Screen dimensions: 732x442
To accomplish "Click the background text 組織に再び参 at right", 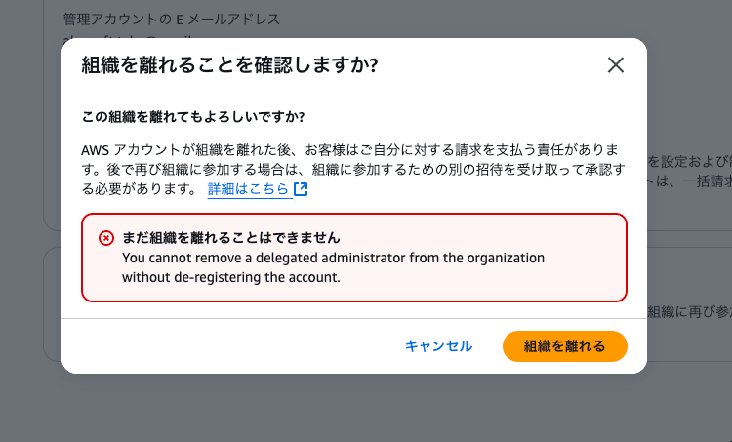I will (689, 312).
